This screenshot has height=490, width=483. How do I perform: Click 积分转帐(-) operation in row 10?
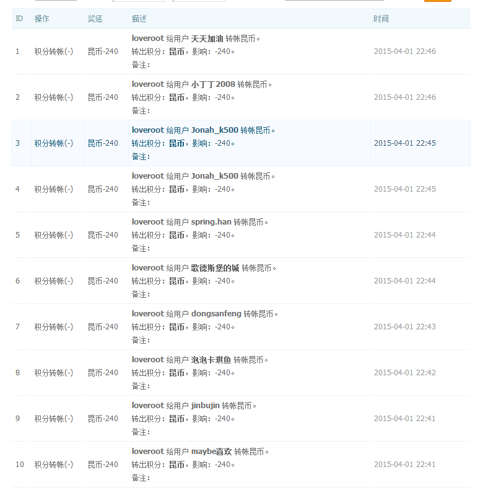click(54, 465)
